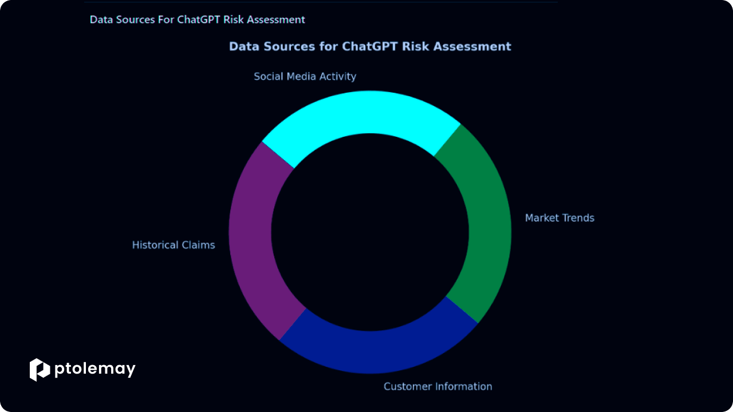Click the cyan heading above the chart
Screen dimensions: 733x412
click(x=197, y=19)
